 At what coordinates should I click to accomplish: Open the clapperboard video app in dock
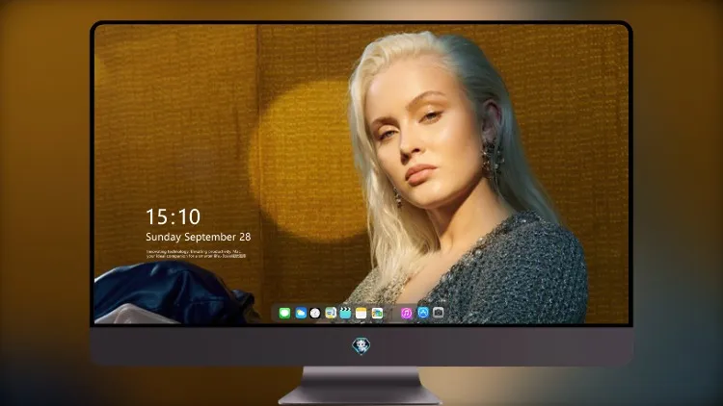(345, 314)
